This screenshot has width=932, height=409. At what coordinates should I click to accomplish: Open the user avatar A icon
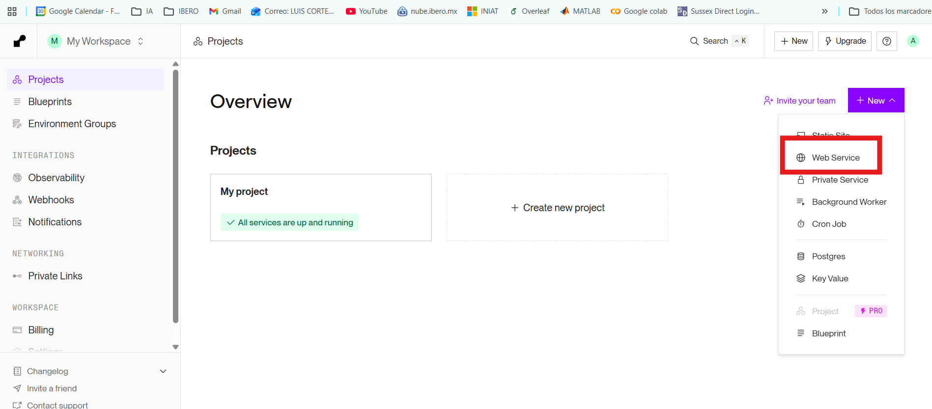[x=913, y=41]
